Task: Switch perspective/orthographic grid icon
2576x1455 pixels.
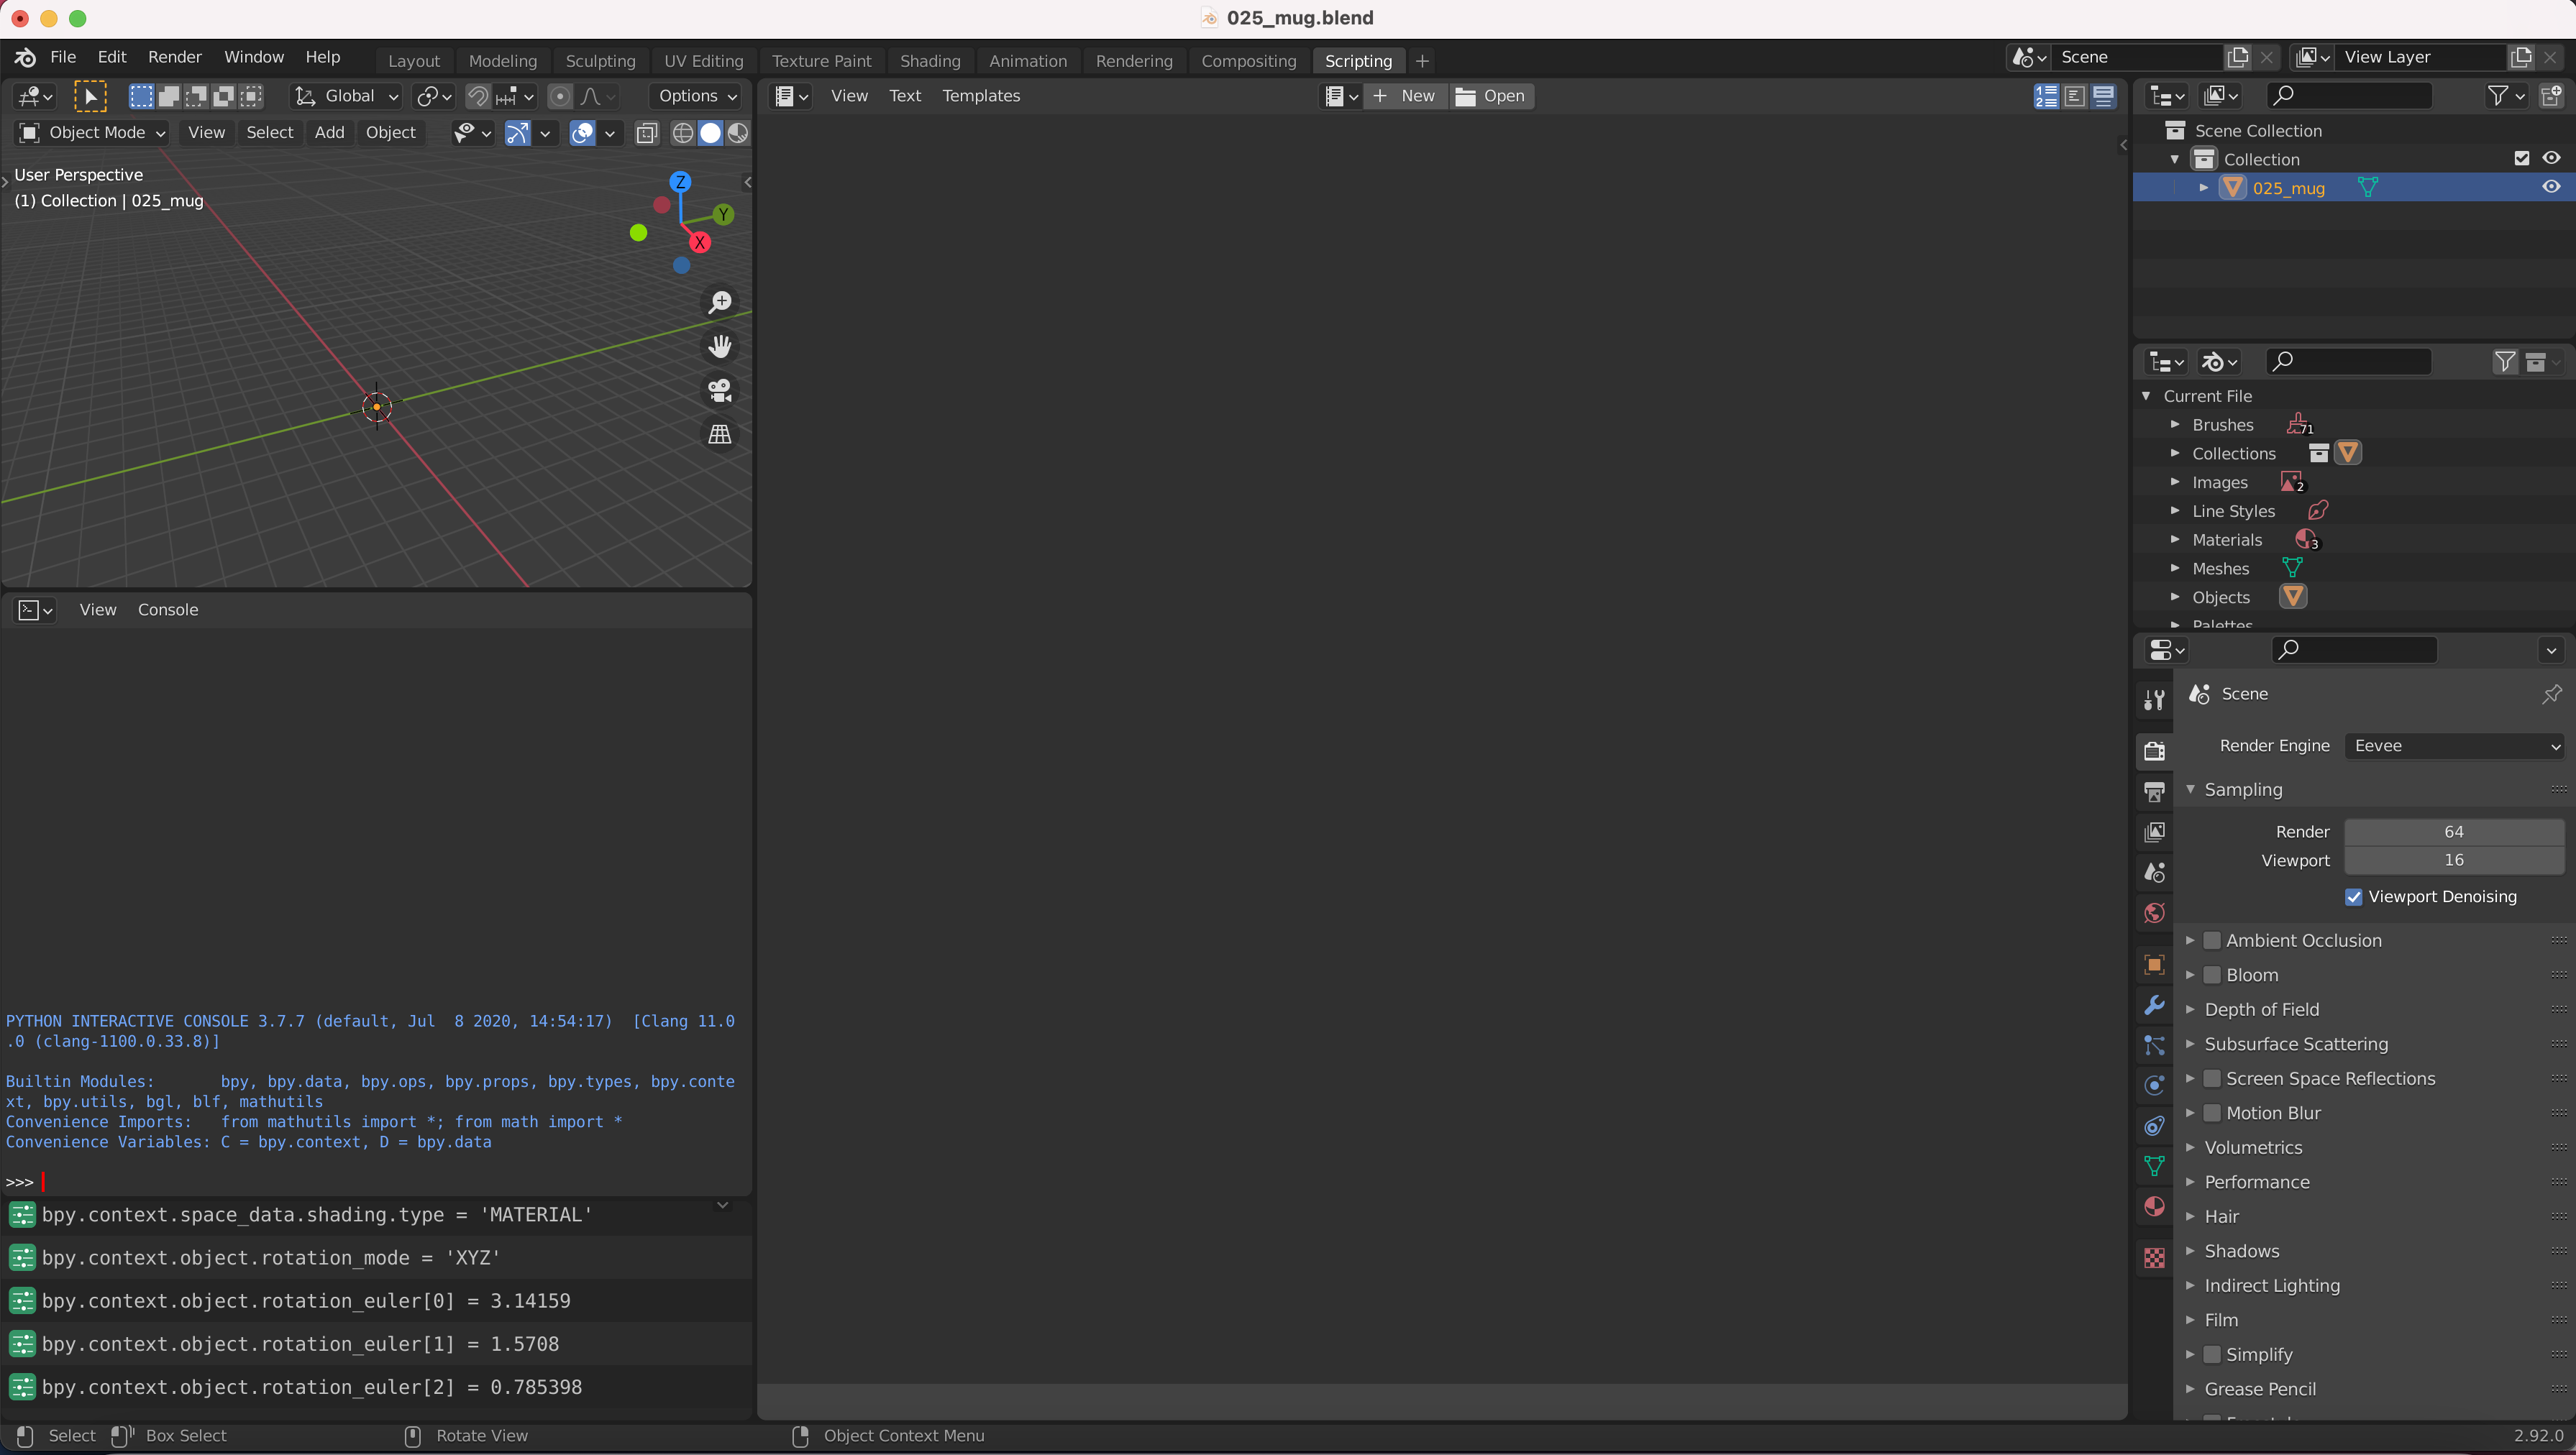Action: click(720, 433)
